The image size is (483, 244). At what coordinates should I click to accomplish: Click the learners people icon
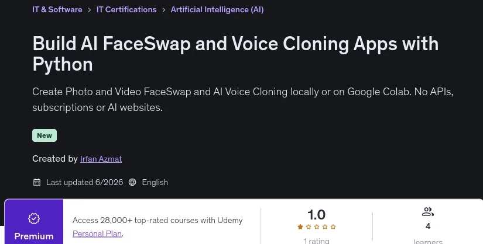(428, 212)
